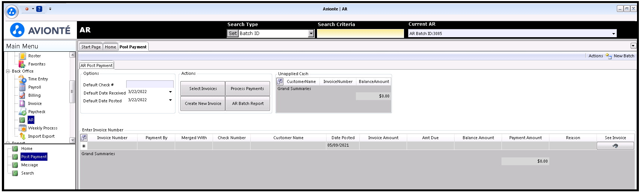The height and width of the screenshot is (192, 640).
Task: Click the Favorites star icon
Action: (x=22, y=64)
